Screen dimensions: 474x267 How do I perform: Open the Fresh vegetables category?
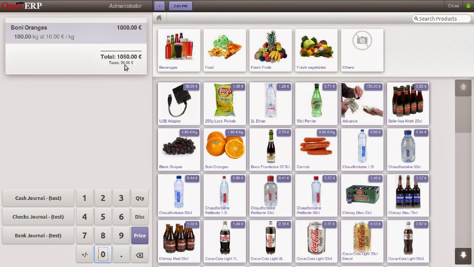click(316, 50)
